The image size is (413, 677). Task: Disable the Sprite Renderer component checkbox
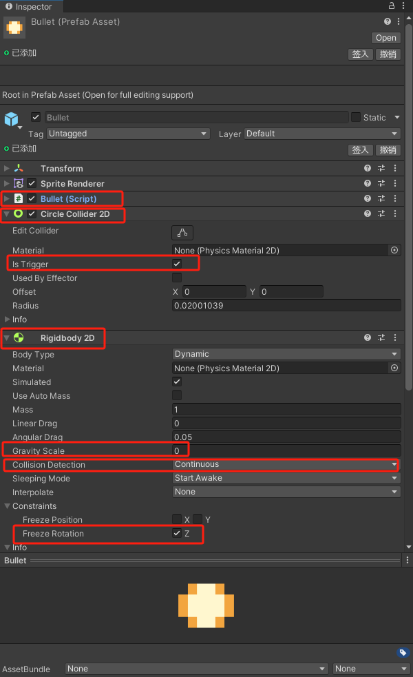32,183
